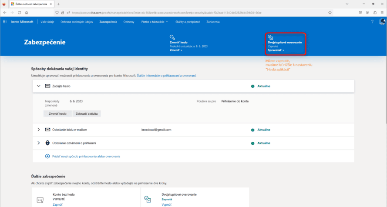The image size is (387, 207).
Task: Collapse the Zadajte heslo section
Action: click(x=39, y=86)
